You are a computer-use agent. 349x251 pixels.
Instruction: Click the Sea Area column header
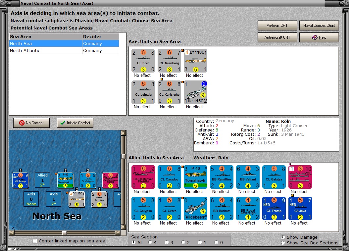coord(46,36)
